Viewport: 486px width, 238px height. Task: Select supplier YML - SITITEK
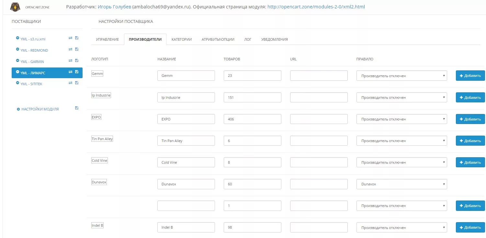(x=31, y=84)
